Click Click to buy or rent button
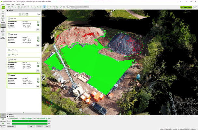Screen dimensions: 198x130 point(186,7)
